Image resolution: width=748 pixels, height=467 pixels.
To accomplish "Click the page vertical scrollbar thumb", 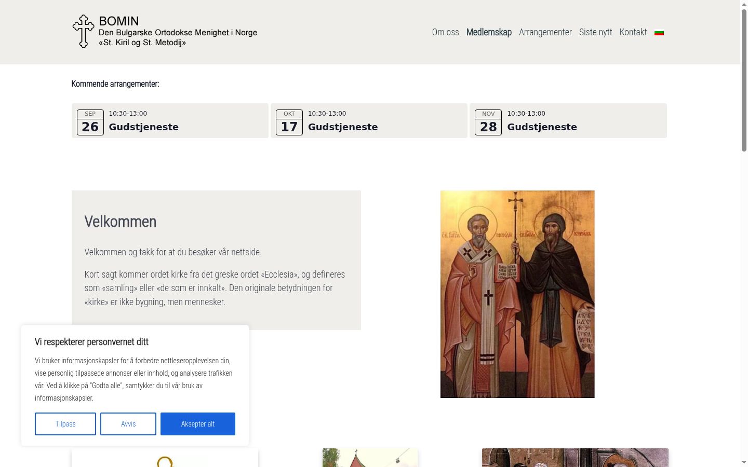I will (x=744, y=80).
